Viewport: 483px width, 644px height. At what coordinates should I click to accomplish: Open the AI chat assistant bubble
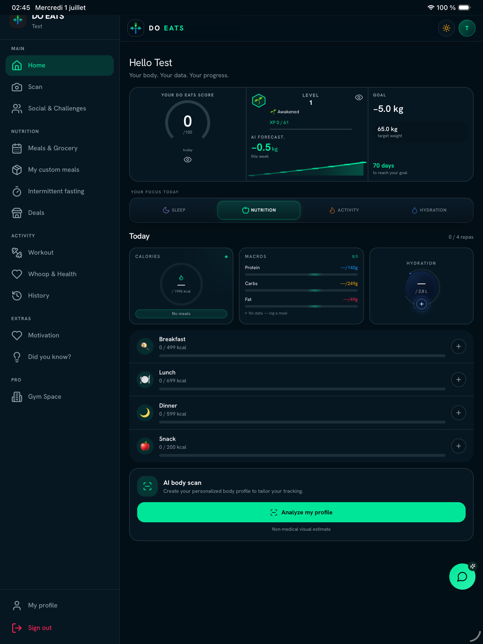[462, 577]
